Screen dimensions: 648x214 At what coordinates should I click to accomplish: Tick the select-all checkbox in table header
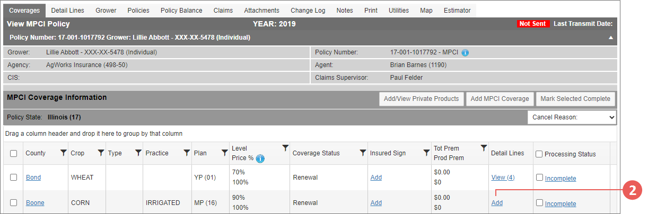14,154
